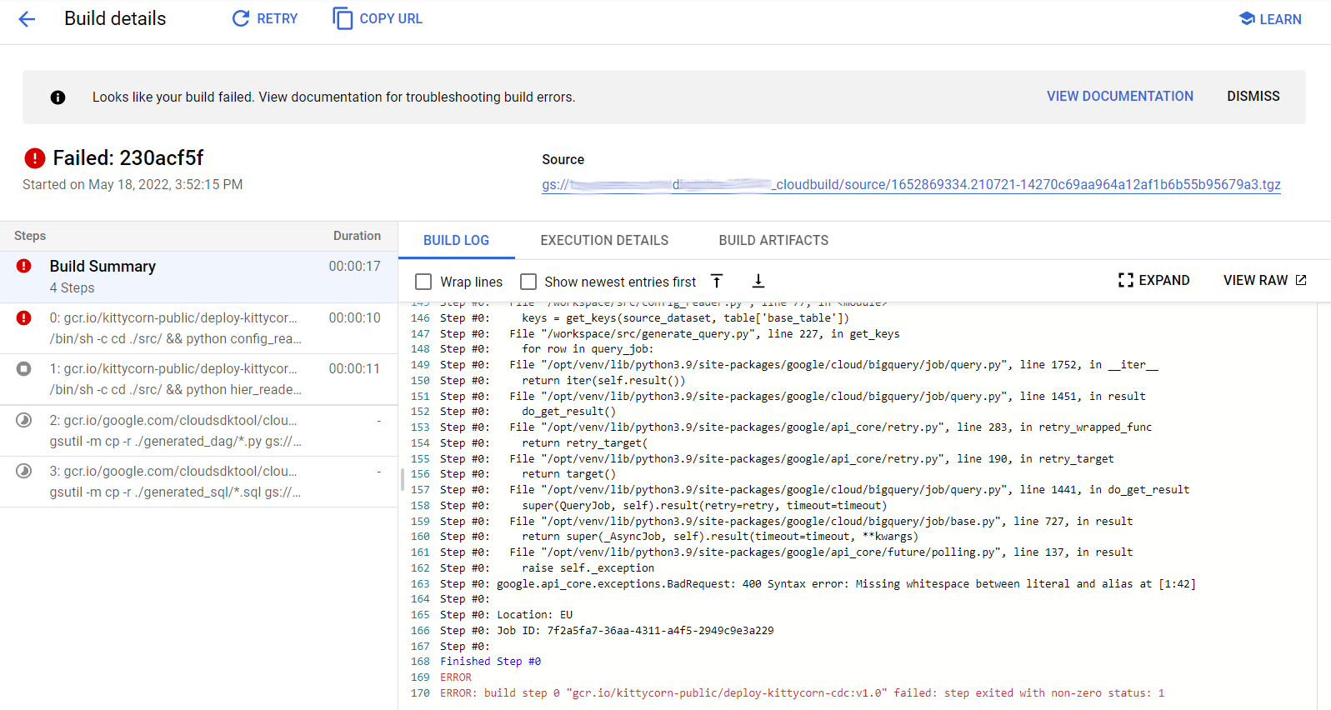The image size is (1331, 710).
Task: Click Build Summary red error status icon
Action: click(24, 266)
